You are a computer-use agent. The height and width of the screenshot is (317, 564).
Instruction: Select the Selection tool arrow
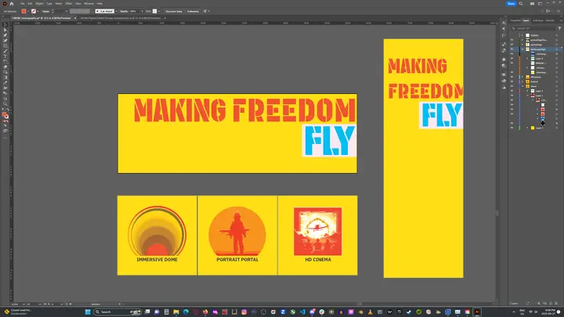5,25
